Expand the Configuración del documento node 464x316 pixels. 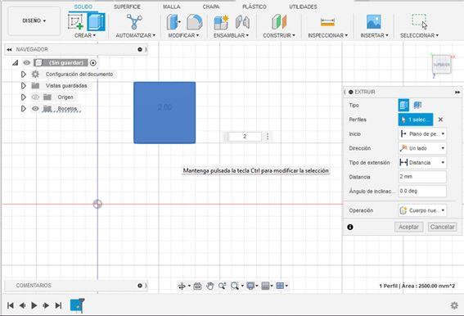click(24, 74)
